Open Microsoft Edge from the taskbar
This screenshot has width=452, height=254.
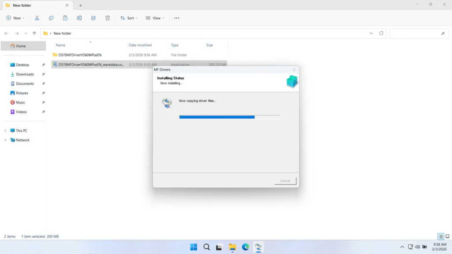coord(245,247)
